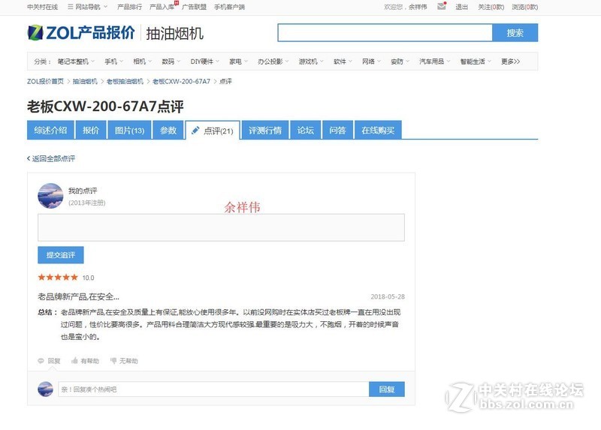This screenshot has width=601, height=430.
Task: Mark review helpful with 有帮助 thumbs-up
Action: click(85, 361)
